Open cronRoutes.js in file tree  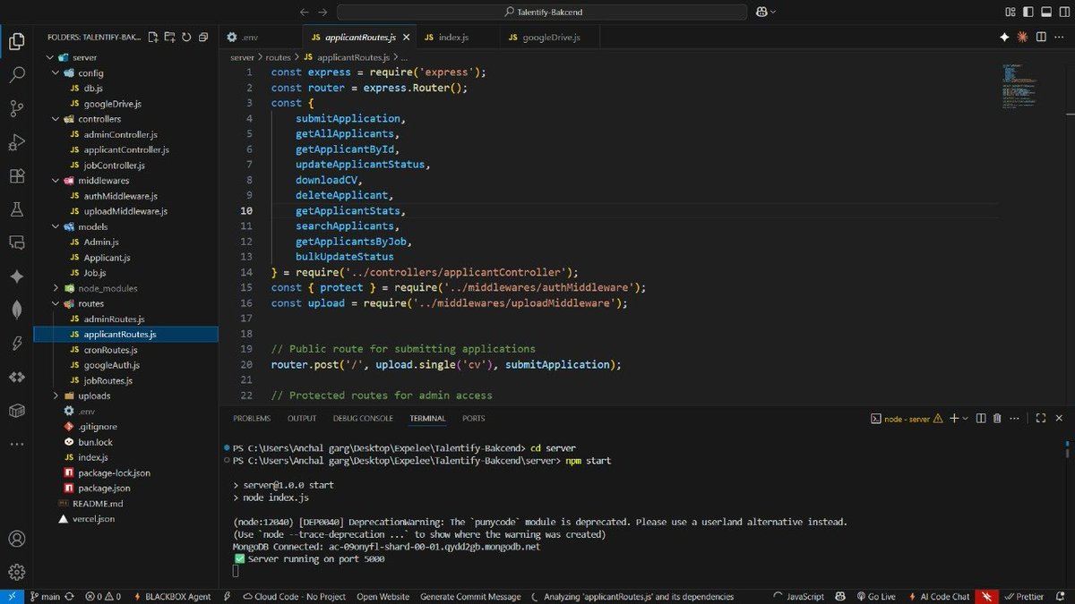[110, 350]
